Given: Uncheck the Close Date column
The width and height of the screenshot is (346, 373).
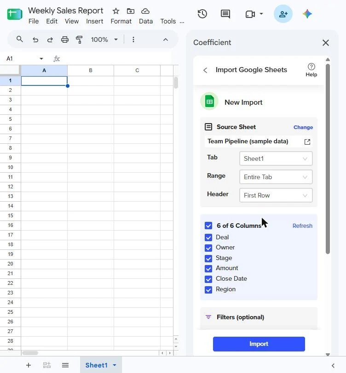Looking at the screenshot, I should click(x=208, y=279).
